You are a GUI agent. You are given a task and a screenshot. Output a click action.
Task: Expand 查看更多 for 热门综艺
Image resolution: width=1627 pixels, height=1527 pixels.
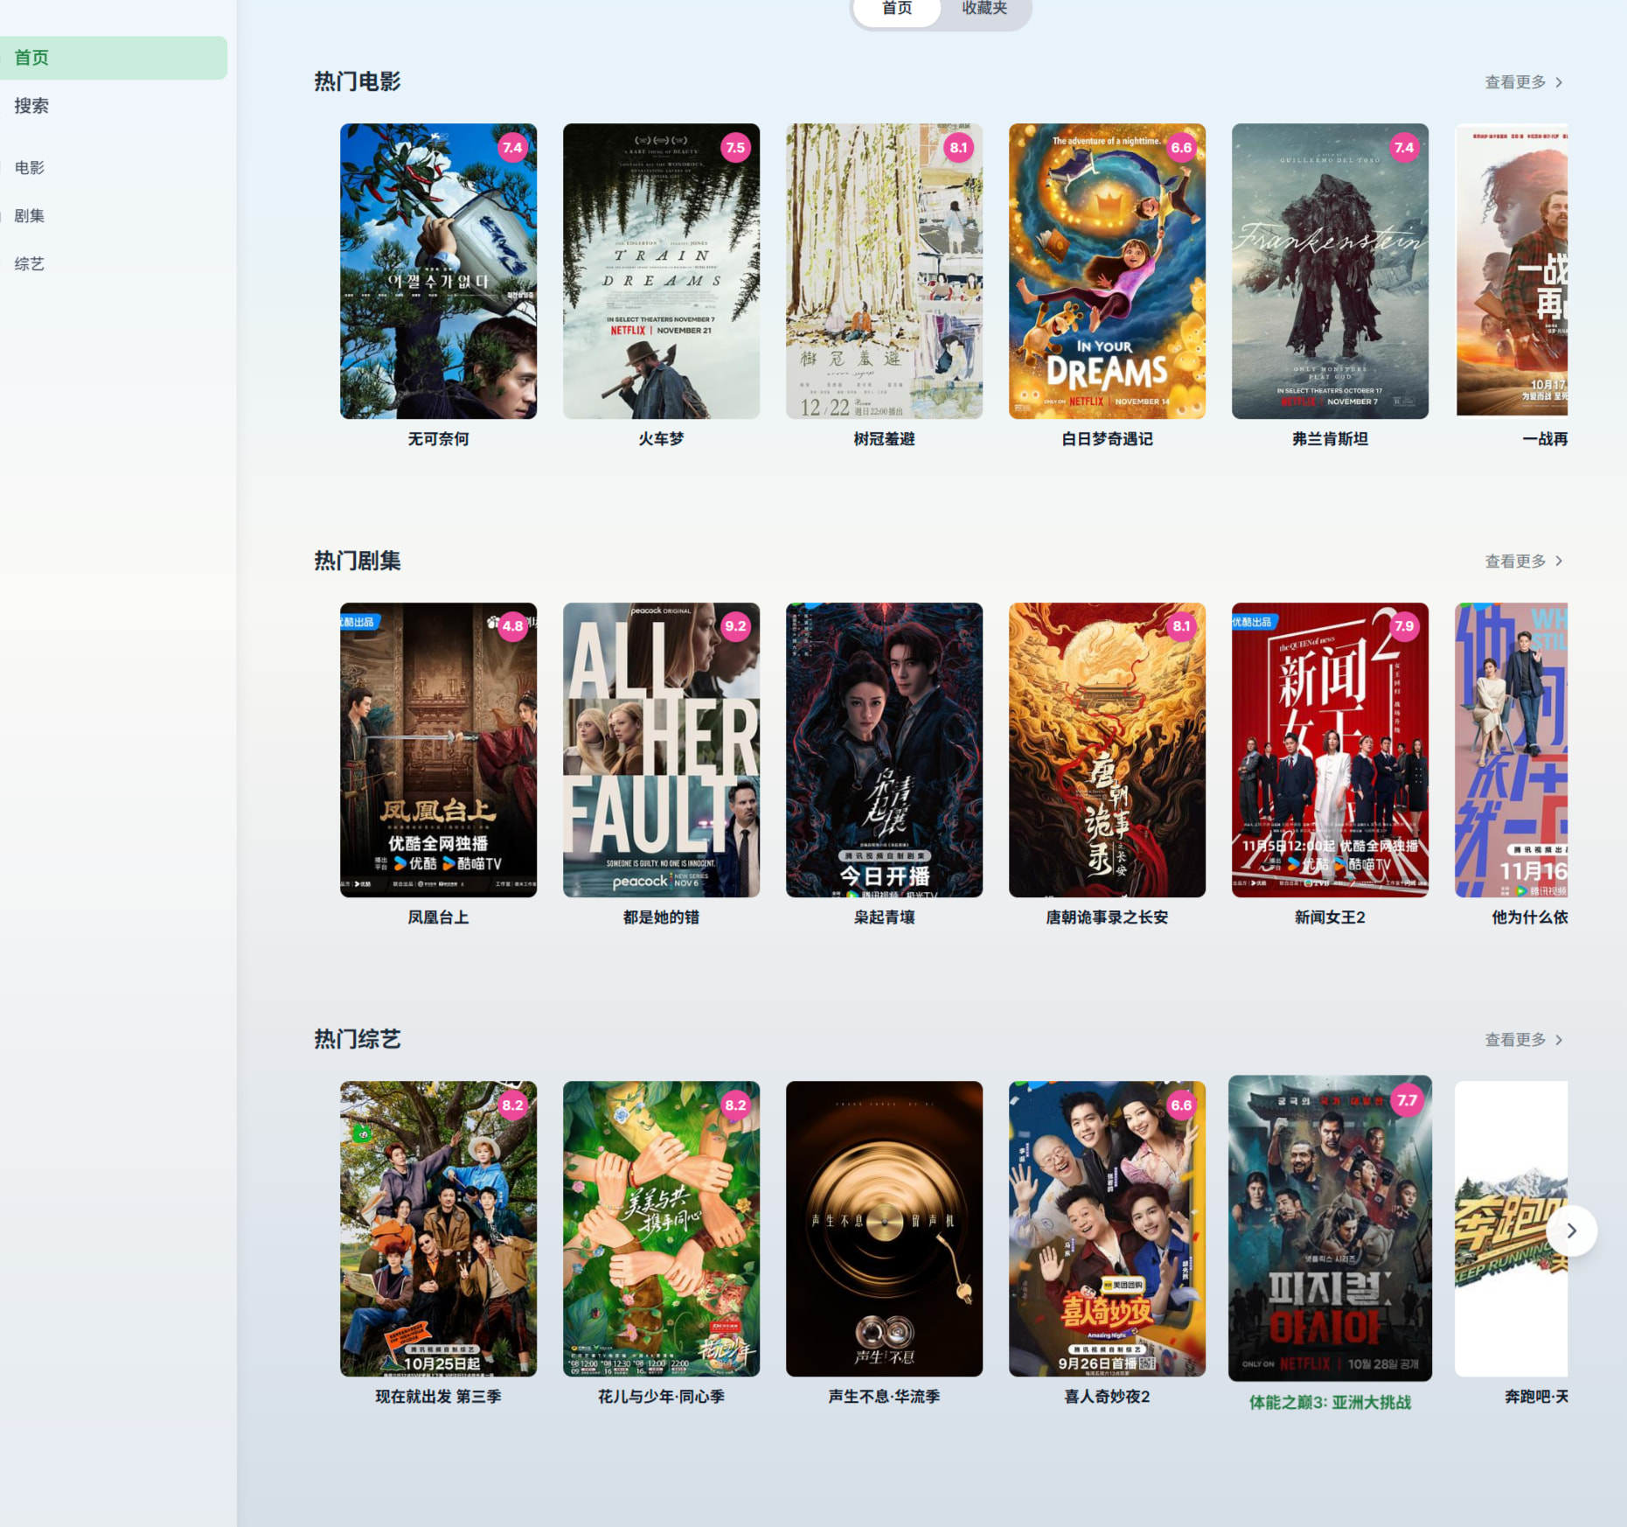(1523, 1040)
